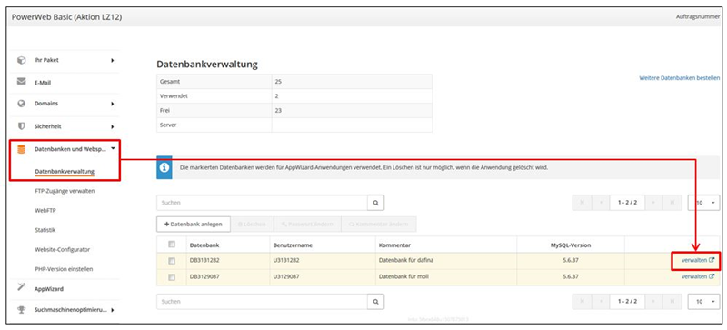Go to first page using pager below table
Viewport: 727px width, 330px height.
tap(582, 301)
